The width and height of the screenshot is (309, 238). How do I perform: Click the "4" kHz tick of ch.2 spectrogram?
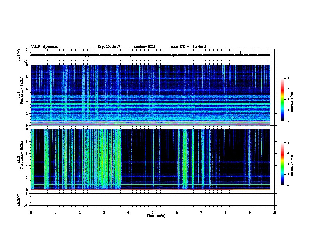[x=27, y=166]
